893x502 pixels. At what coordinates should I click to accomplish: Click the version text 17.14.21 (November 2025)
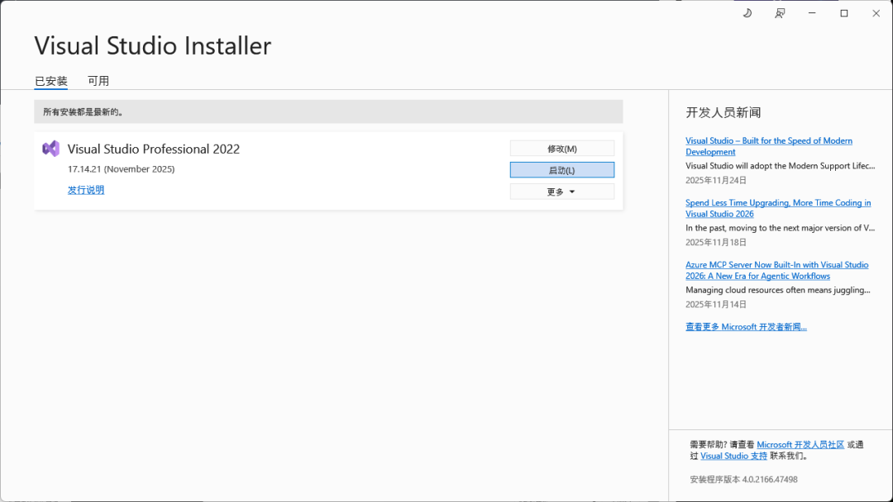coord(122,169)
